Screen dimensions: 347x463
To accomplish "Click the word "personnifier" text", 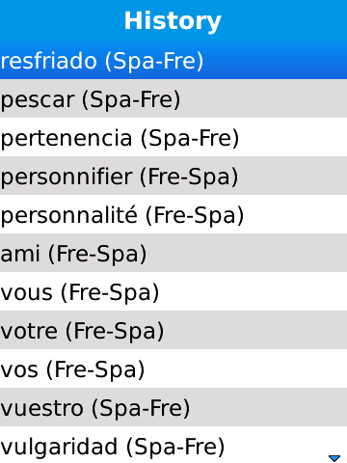I will coord(67,177).
